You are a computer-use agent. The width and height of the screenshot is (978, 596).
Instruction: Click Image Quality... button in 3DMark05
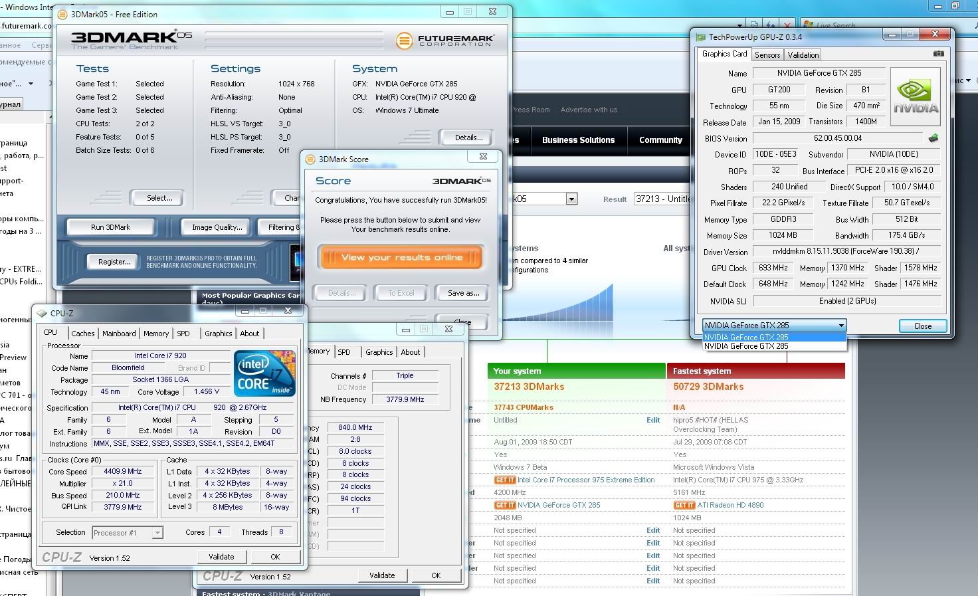[x=217, y=227]
